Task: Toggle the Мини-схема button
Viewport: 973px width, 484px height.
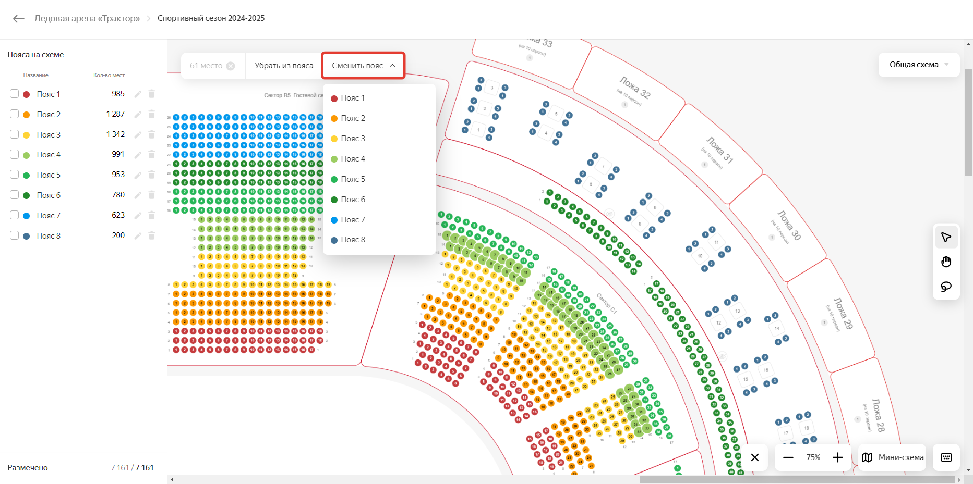Action: pyautogui.click(x=893, y=457)
